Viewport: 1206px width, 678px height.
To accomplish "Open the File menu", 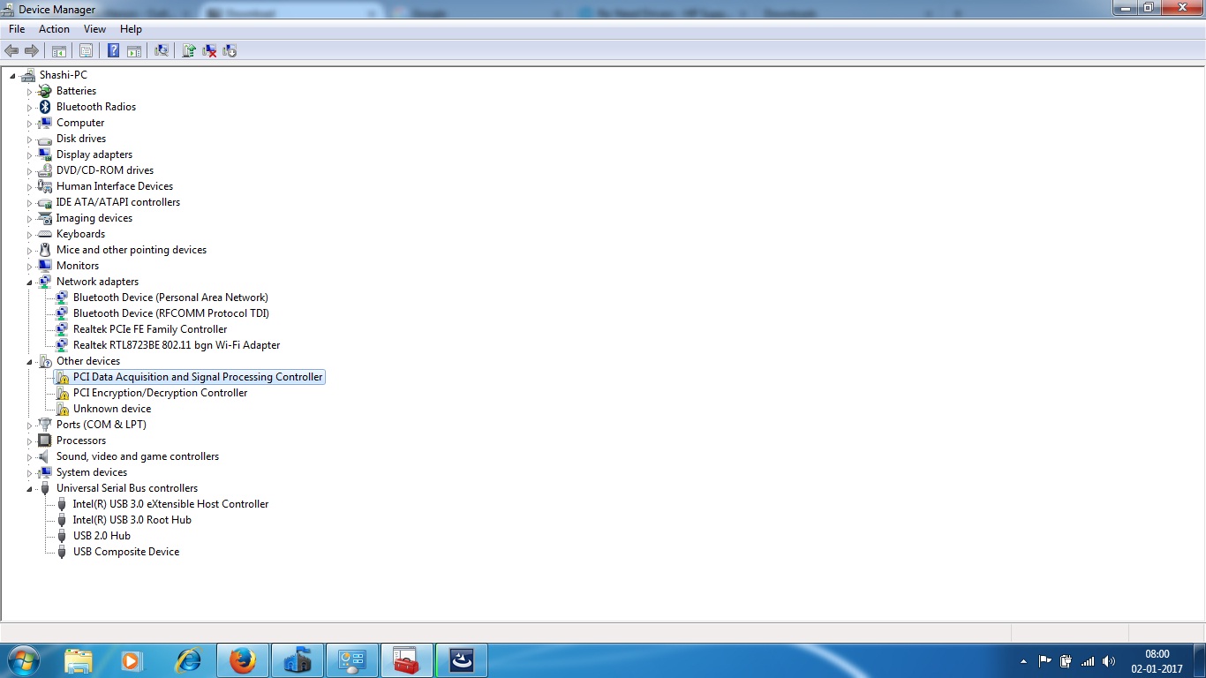I will click(x=17, y=29).
